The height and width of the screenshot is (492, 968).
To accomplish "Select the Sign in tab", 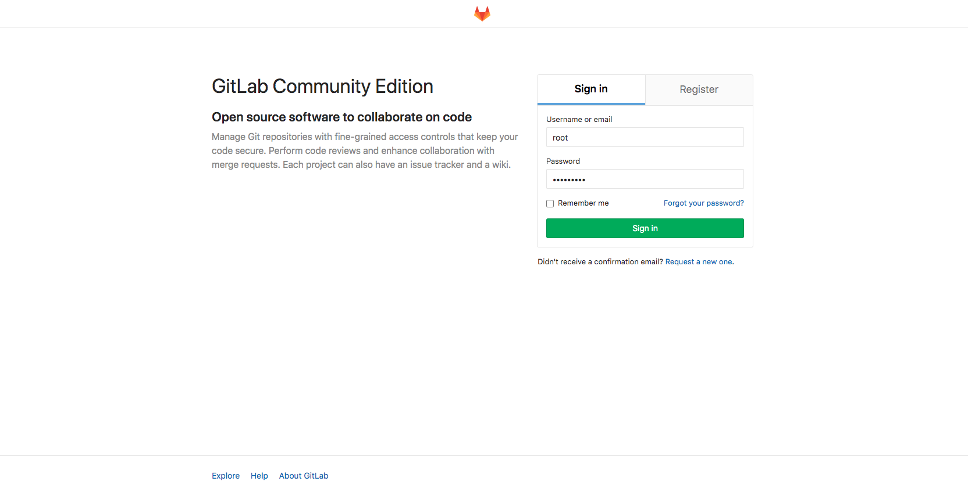I will 591,89.
